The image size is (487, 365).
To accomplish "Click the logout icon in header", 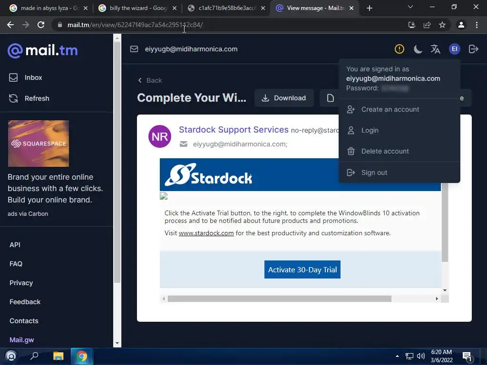I will pos(473,49).
